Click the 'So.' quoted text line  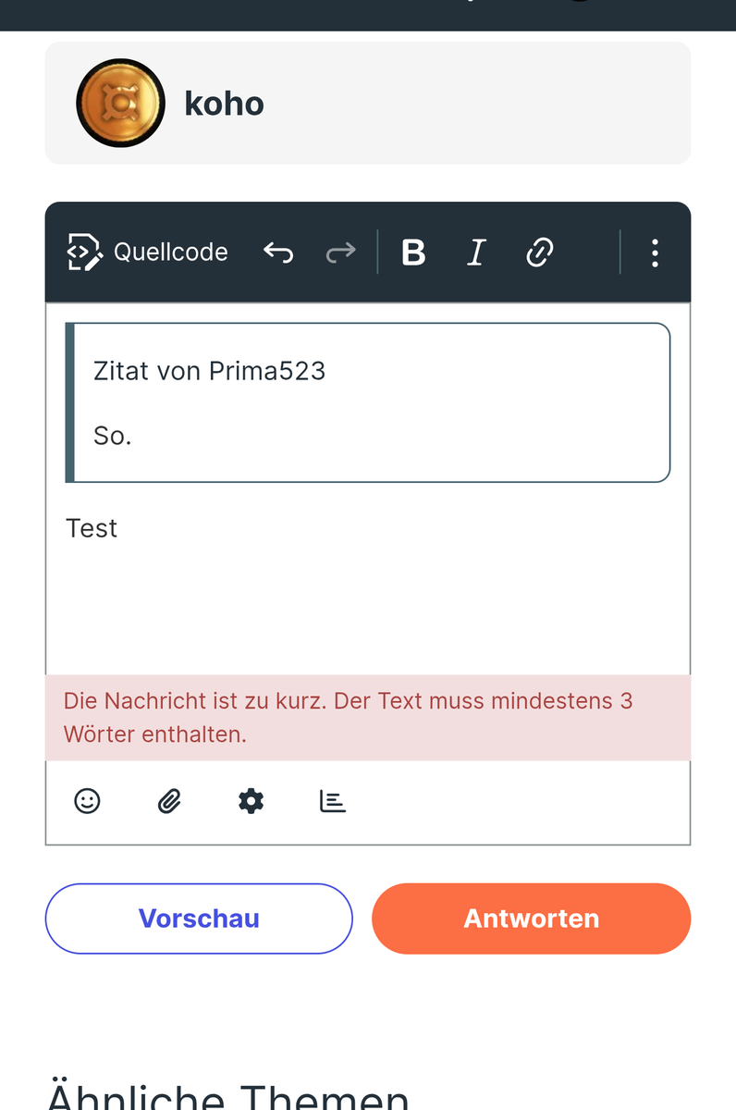[113, 436]
